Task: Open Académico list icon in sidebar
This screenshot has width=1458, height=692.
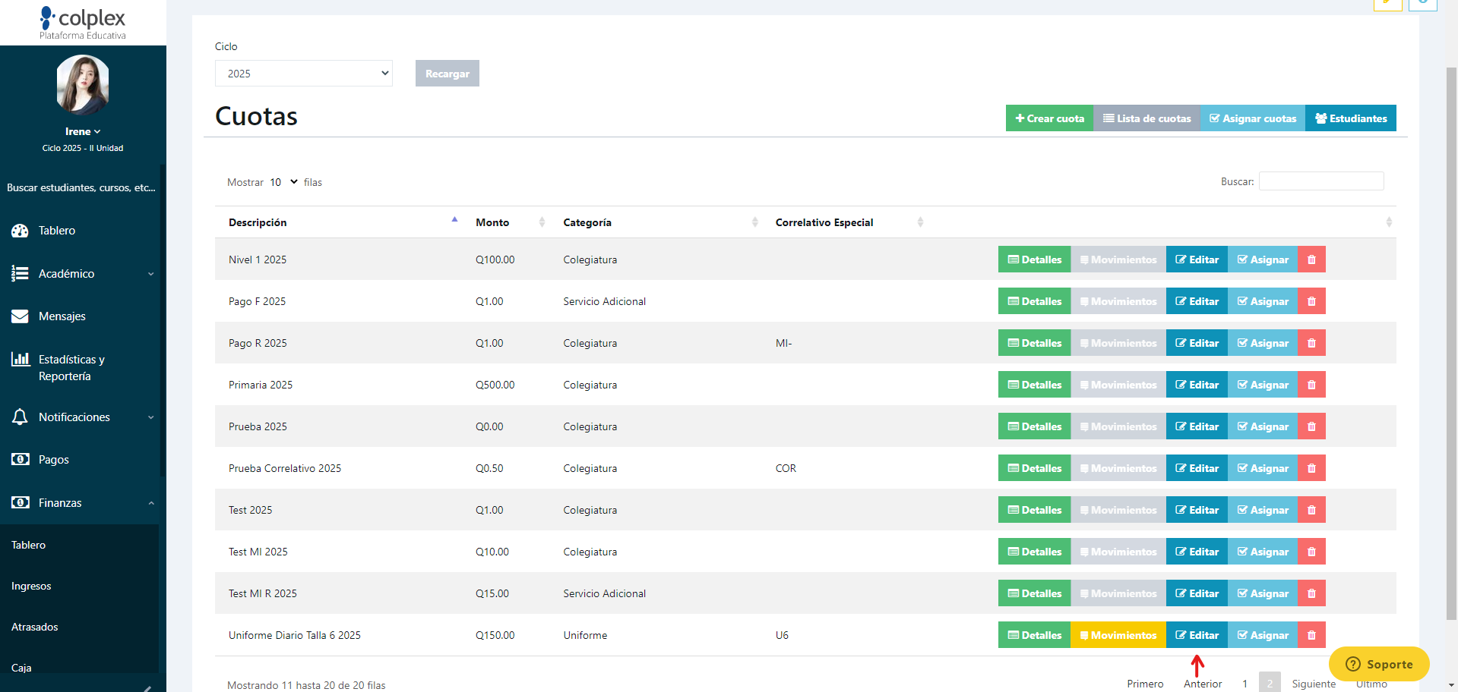Action: tap(20, 273)
